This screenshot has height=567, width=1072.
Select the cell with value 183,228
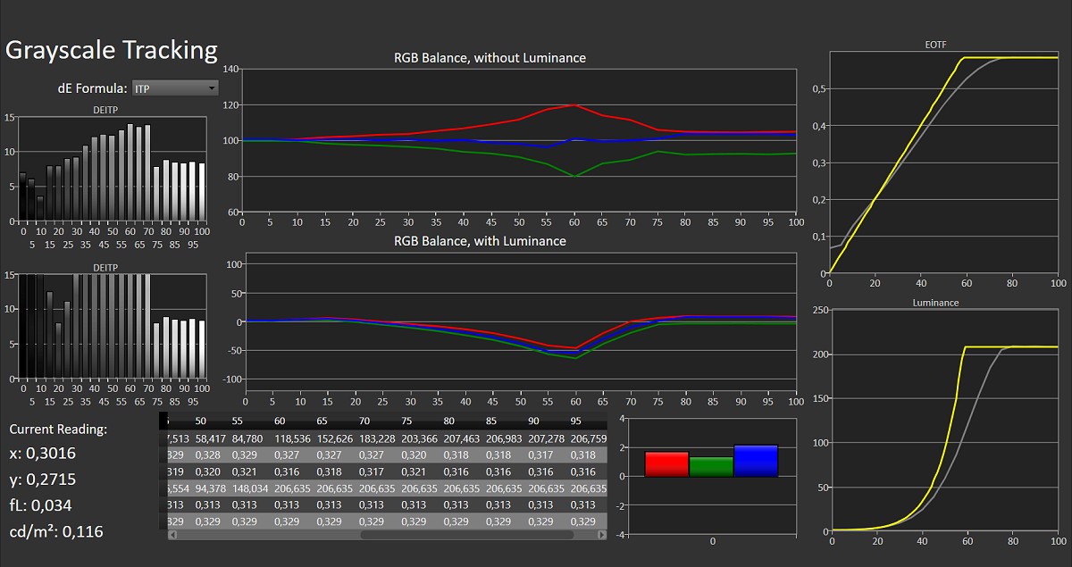tap(376, 438)
